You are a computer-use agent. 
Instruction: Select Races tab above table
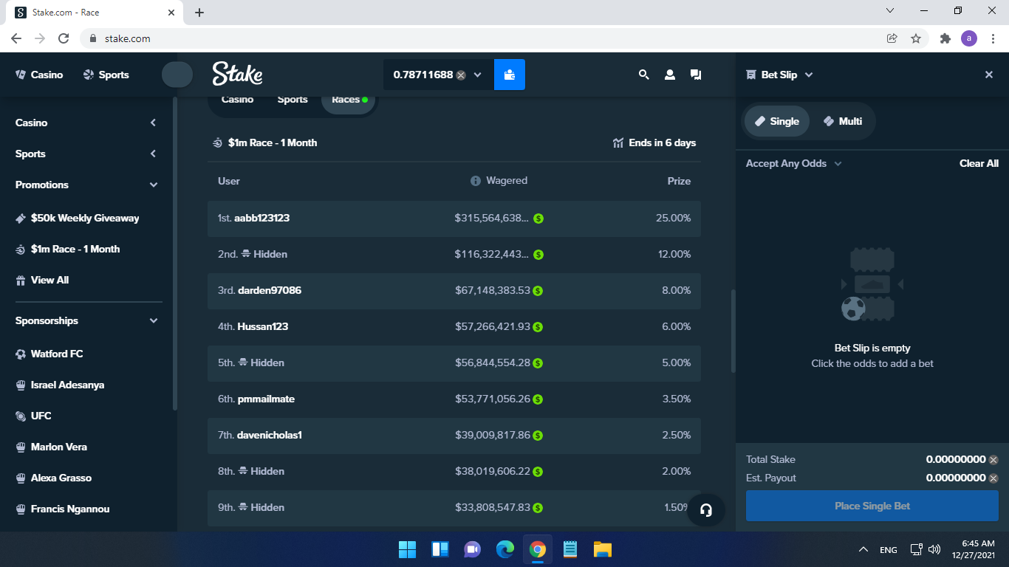(349, 100)
